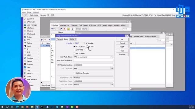Image resolution: width=195 pixels, height=109 pixels.
Task: Click Remove in Hotspot Server Profile
Action: coord(122,54)
